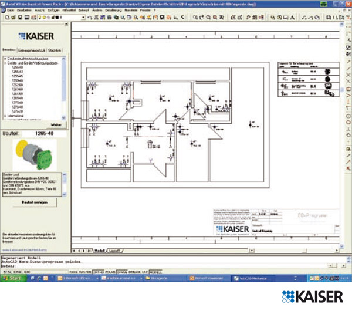Expand the Deckenleuchten-Anschlussdose tree node
The height and width of the screenshot is (311, 352).
(x=4, y=59)
